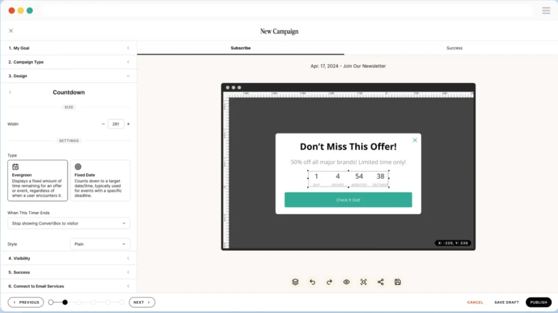Screen dimensions: 558x313
Task: Expand the Visibility section
Action: coord(69,258)
